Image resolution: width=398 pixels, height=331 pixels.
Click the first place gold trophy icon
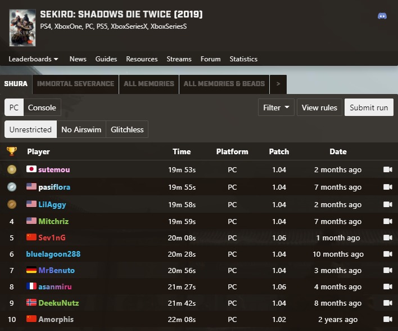pos(11,169)
